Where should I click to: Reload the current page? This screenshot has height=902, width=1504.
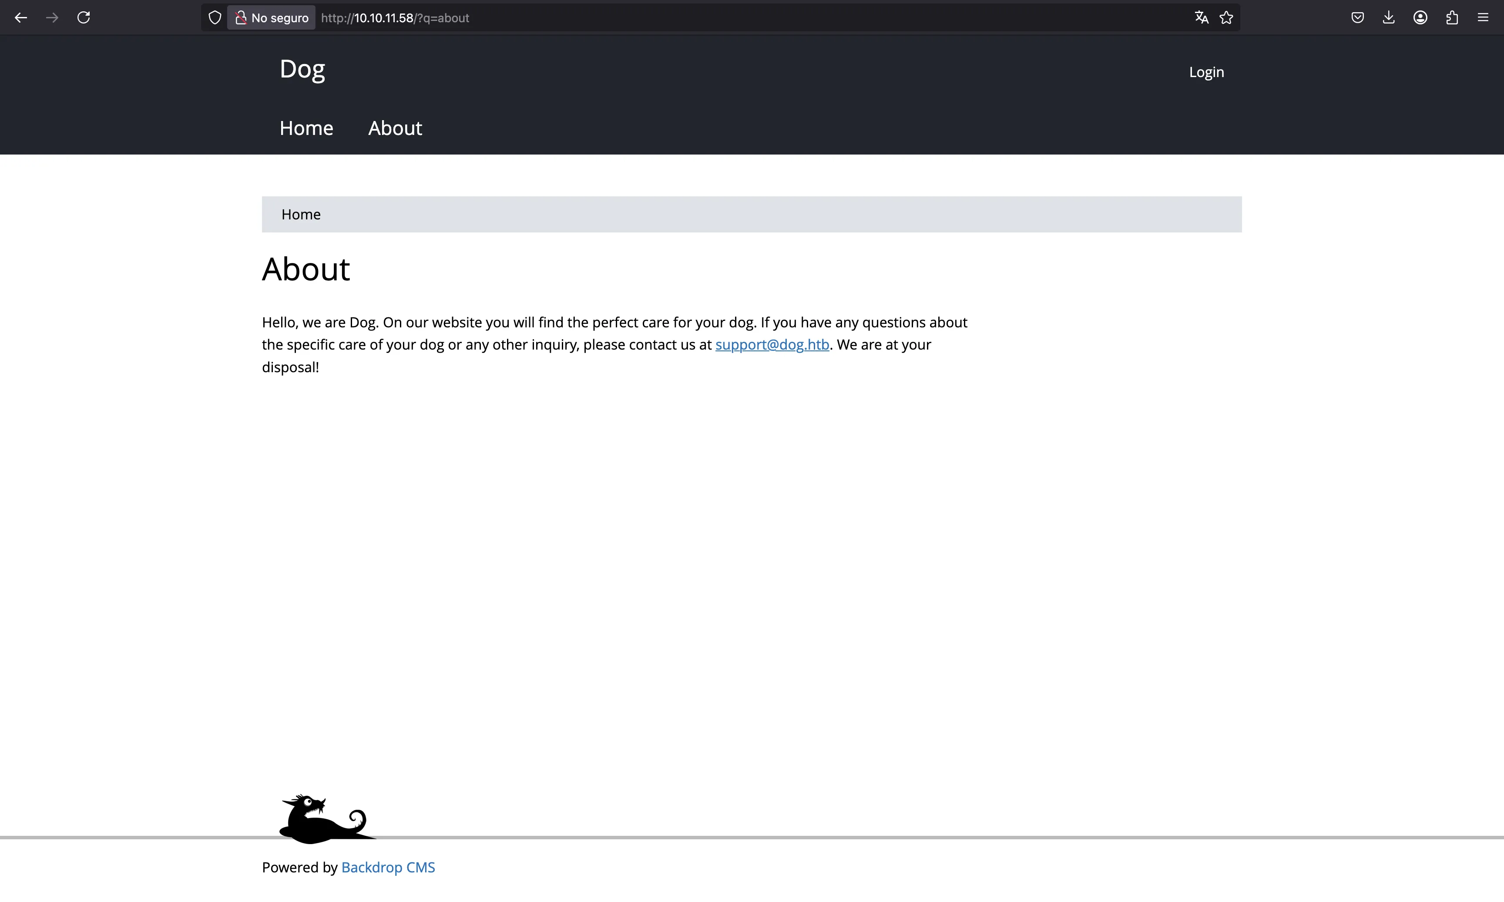(x=84, y=17)
